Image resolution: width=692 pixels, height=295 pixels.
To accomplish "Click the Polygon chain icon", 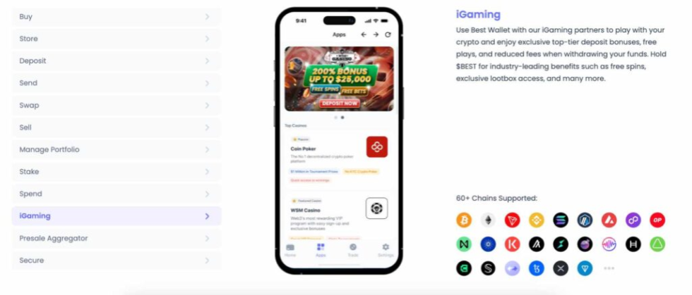I will pos(633,220).
